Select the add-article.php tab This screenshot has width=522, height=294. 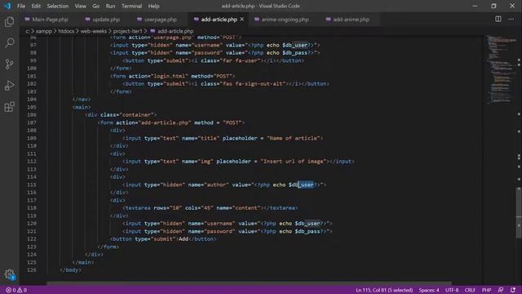point(219,20)
